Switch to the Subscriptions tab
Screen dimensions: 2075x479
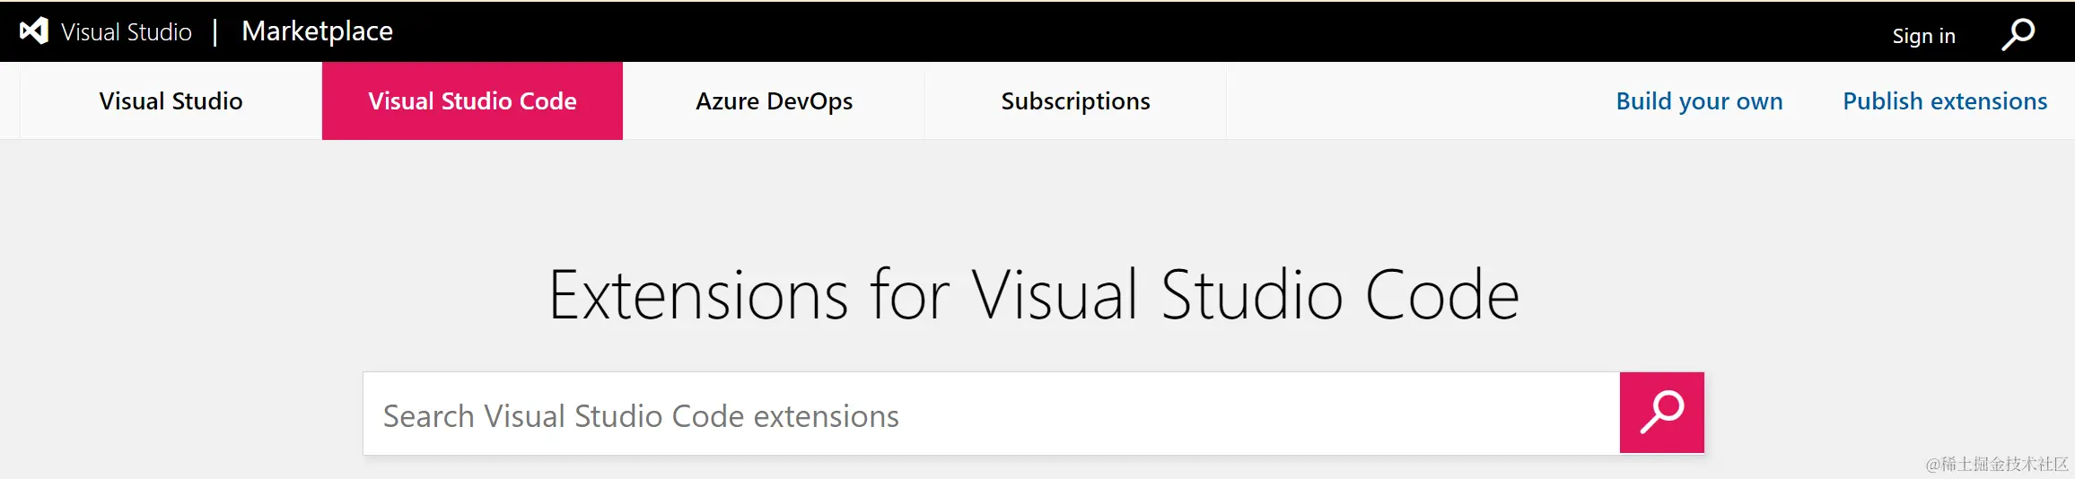point(1075,101)
